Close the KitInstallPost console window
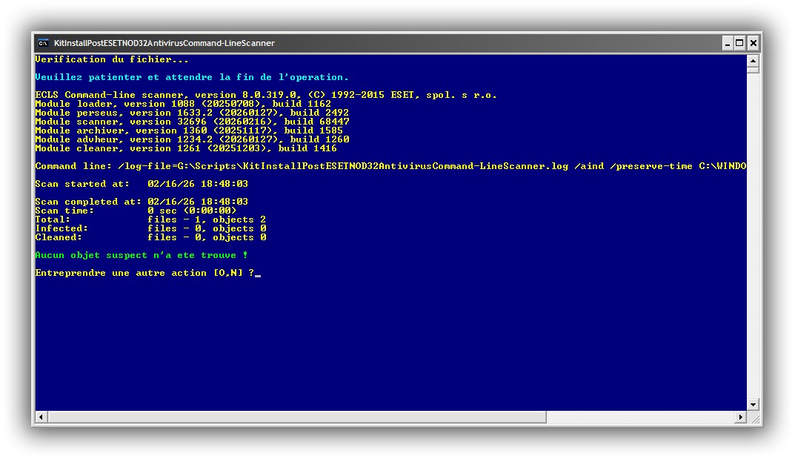 (754, 43)
